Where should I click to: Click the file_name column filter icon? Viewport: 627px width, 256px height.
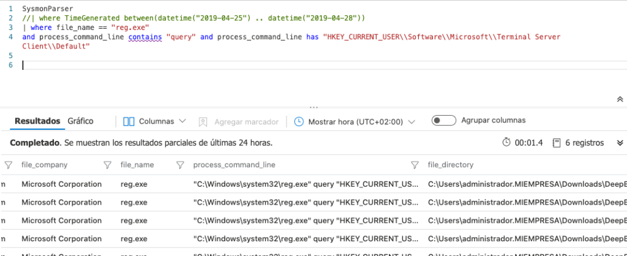click(x=108, y=165)
